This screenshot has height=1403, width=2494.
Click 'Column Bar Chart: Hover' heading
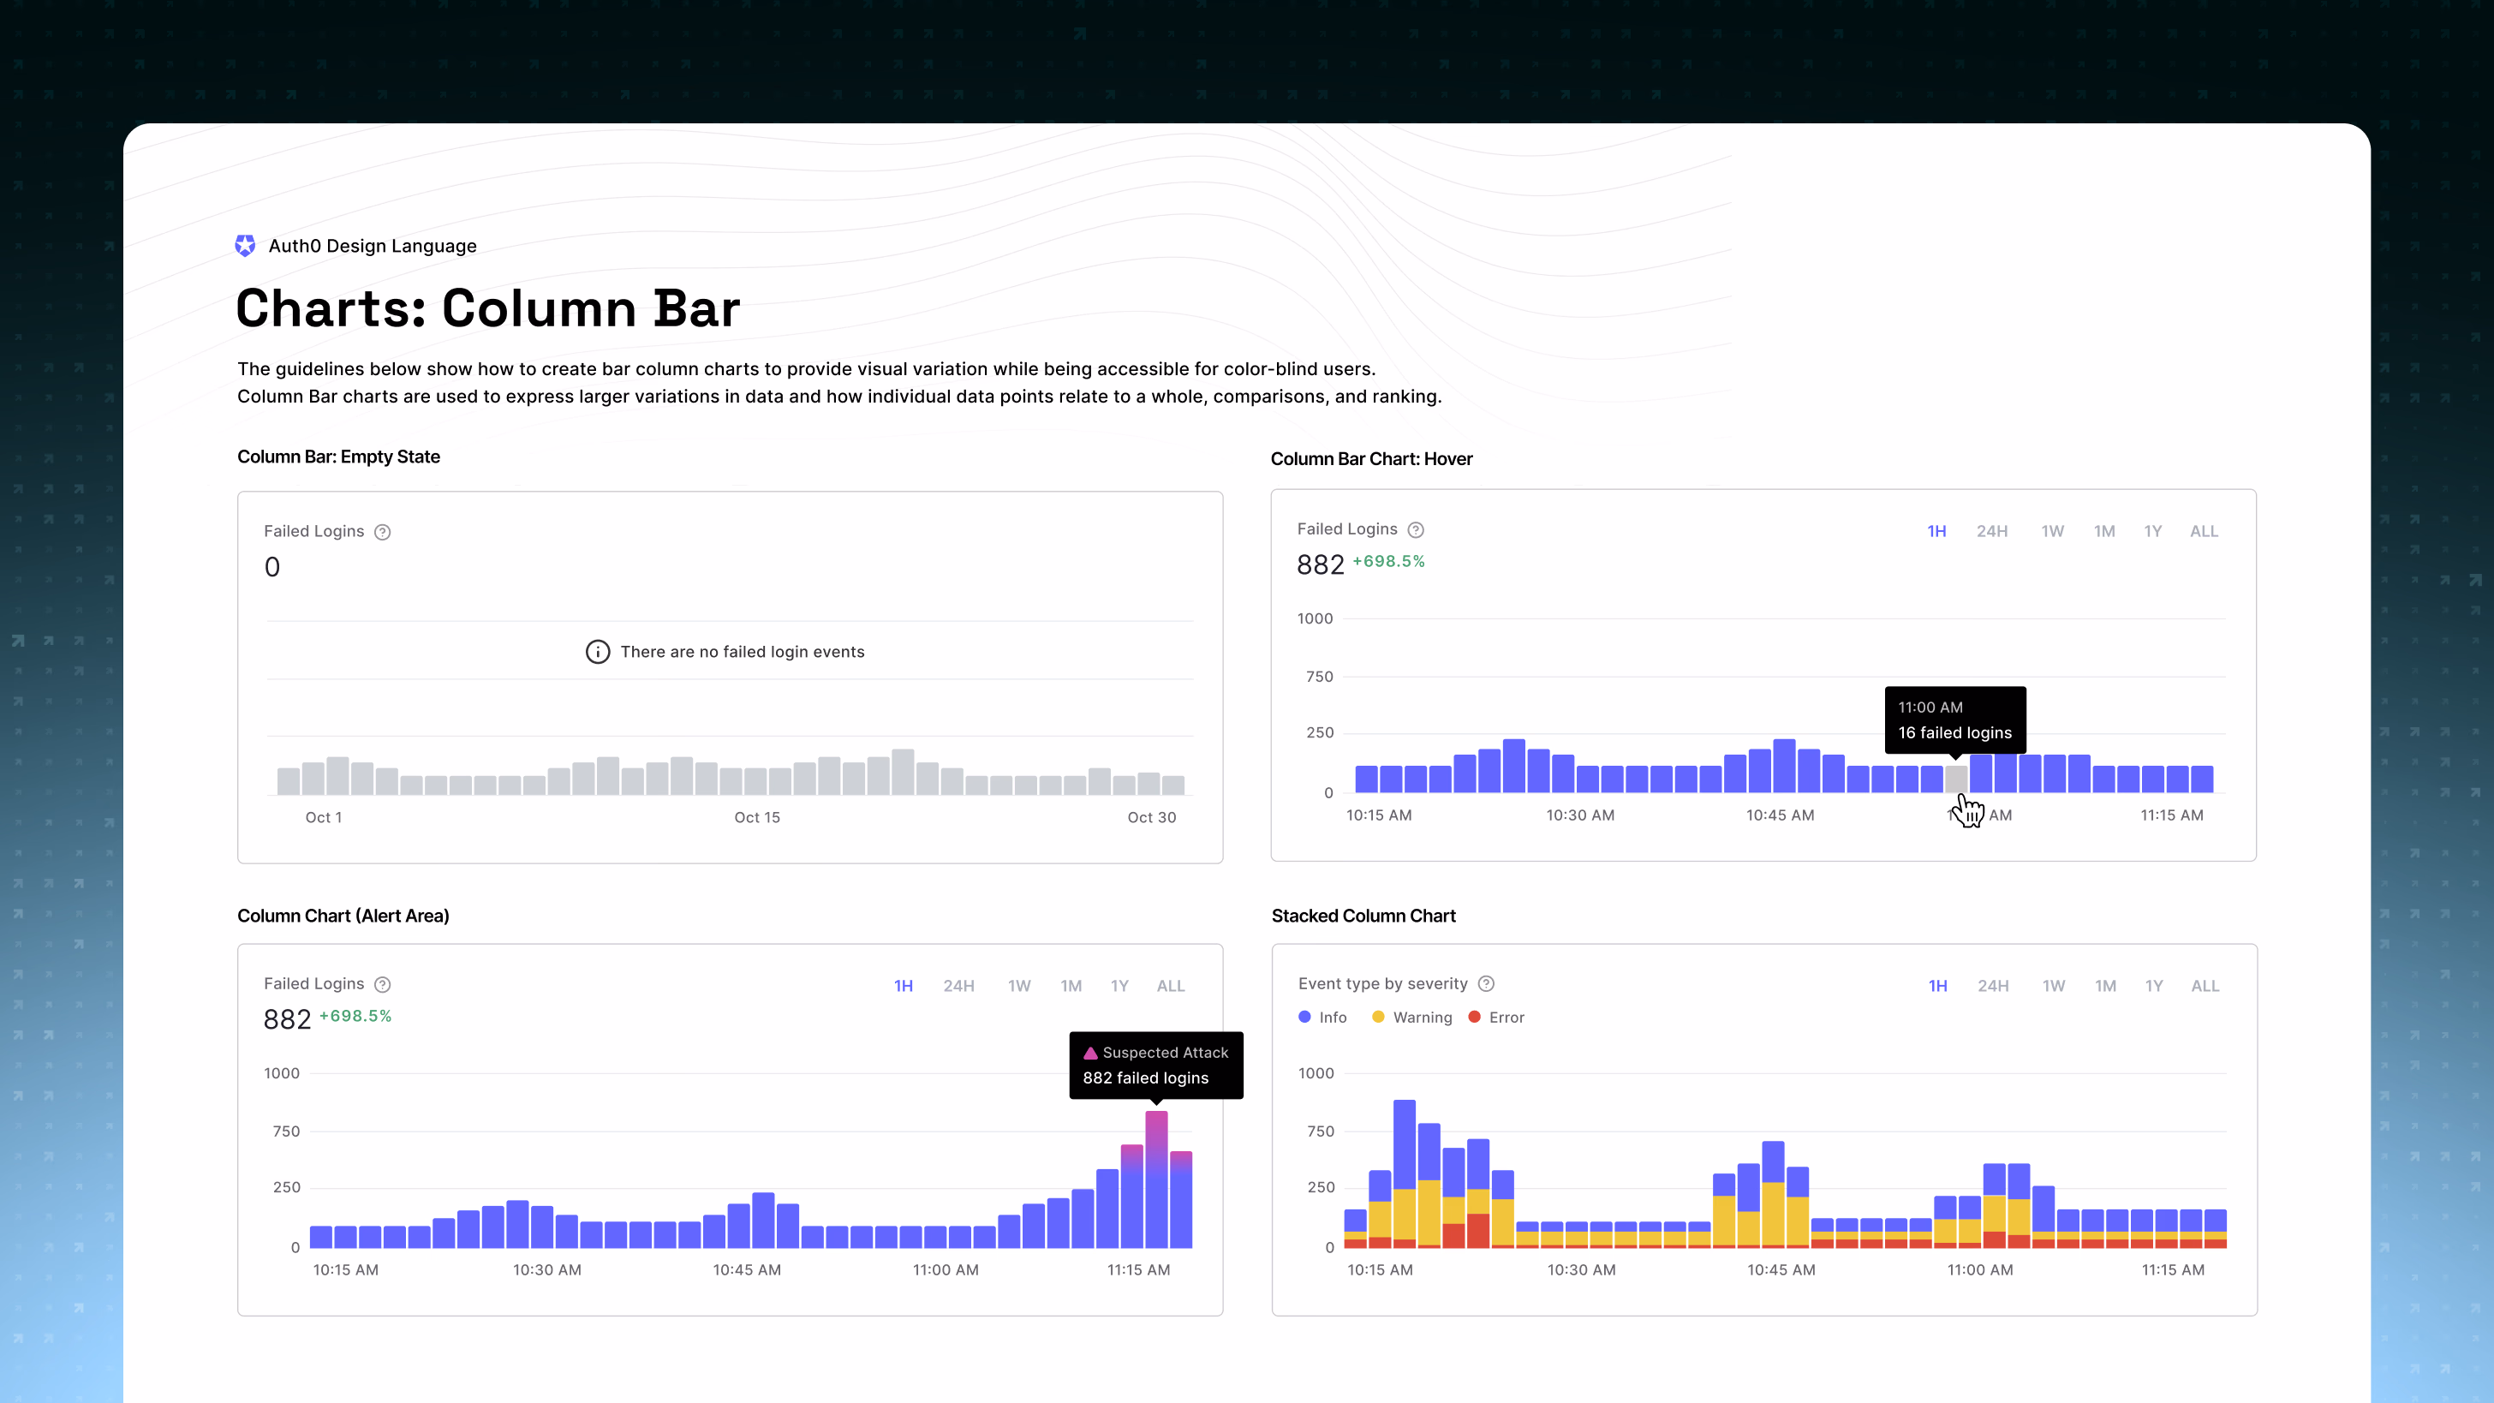click(x=1371, y=459)
